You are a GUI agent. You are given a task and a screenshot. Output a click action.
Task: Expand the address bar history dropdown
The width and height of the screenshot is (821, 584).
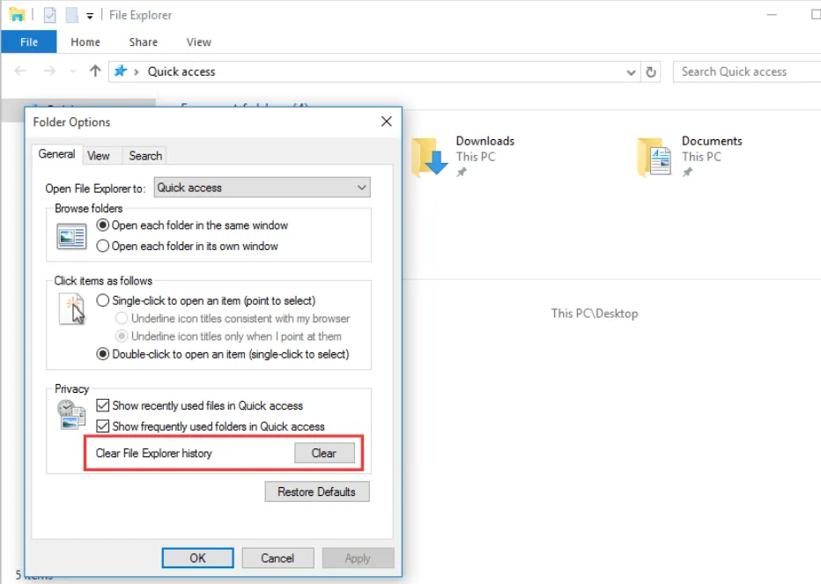[x=631, y=72]
